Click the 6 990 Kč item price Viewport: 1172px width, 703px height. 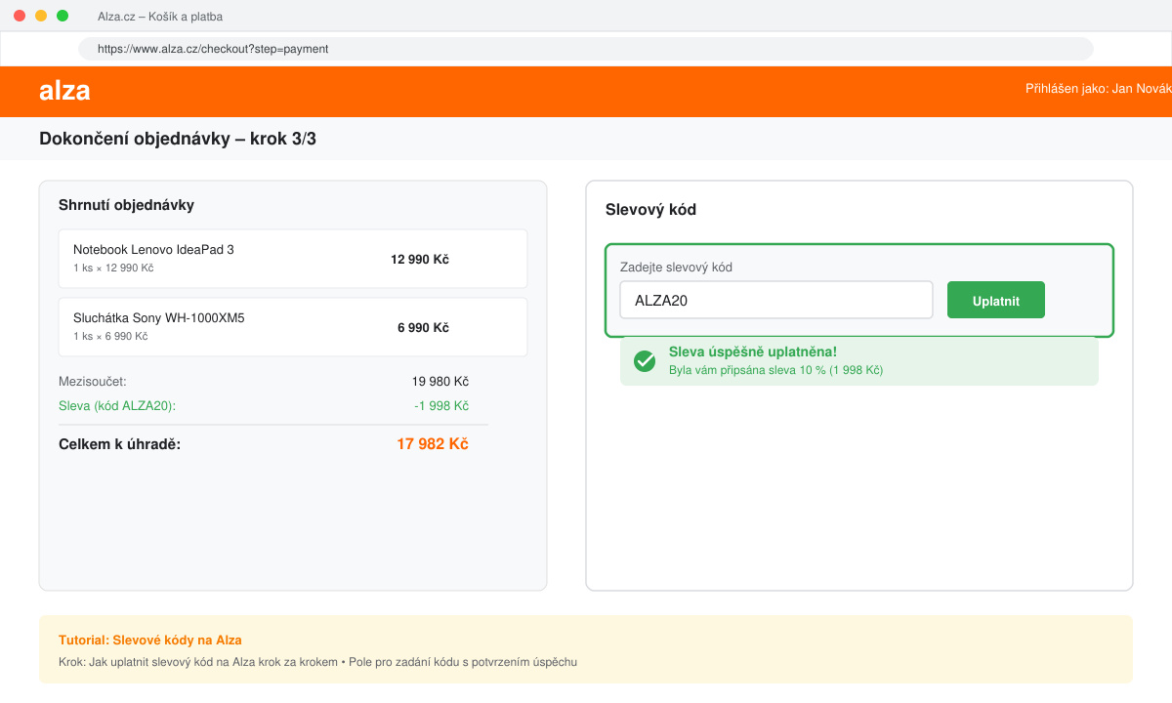tap(423, 328)
